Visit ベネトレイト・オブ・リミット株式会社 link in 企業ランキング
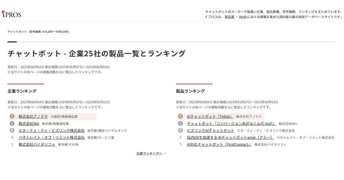The width and height of the screenshot is (344, 180). pos(52,137)
